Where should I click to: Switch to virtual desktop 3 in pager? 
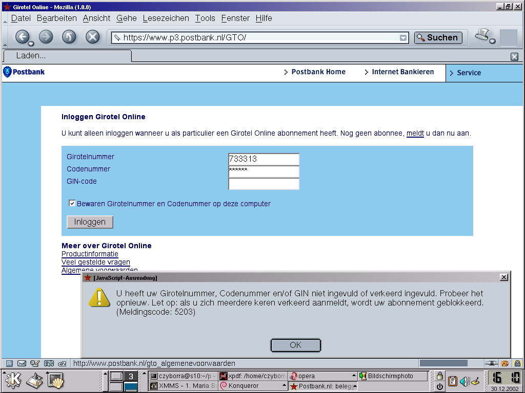(131, 376)
